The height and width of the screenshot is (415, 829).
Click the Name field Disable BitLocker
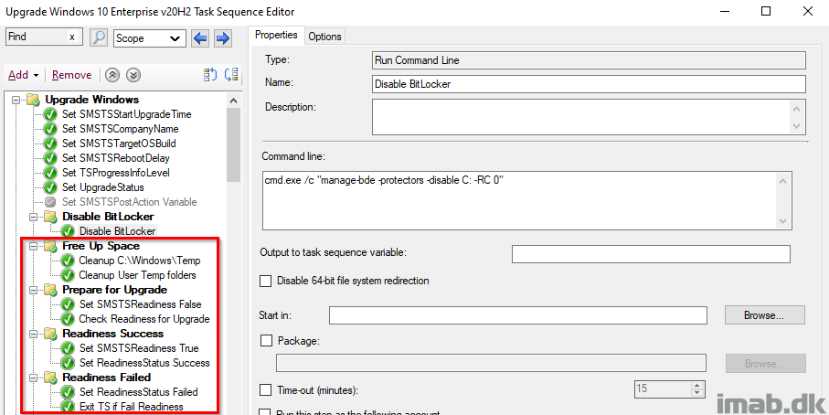pos(589,83)
